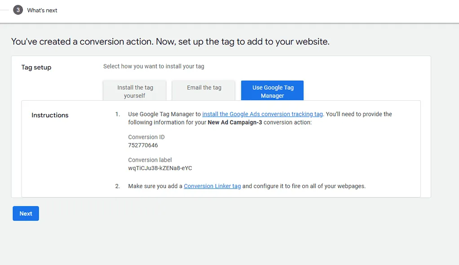The height and width of the screenshot is (265, 459).
Task: Click New Ad Campaign-3 bold text
Action: click(235, 122)
